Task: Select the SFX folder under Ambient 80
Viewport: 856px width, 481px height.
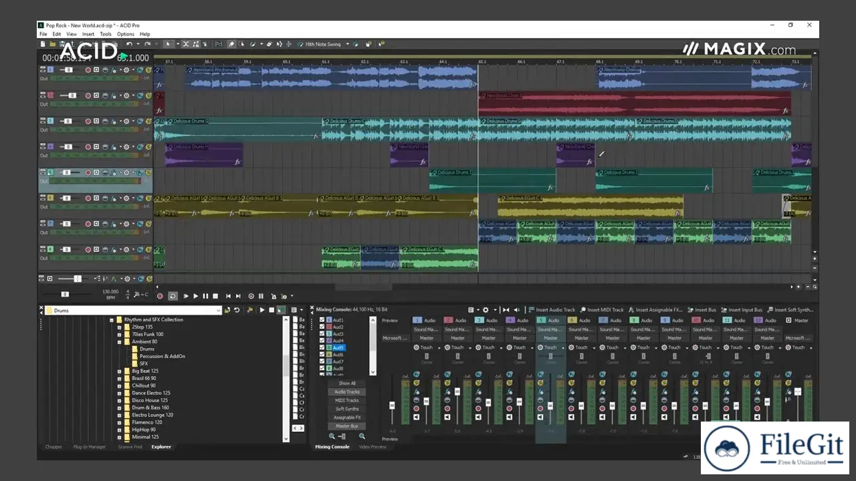Action: click(x=144, y=364)
